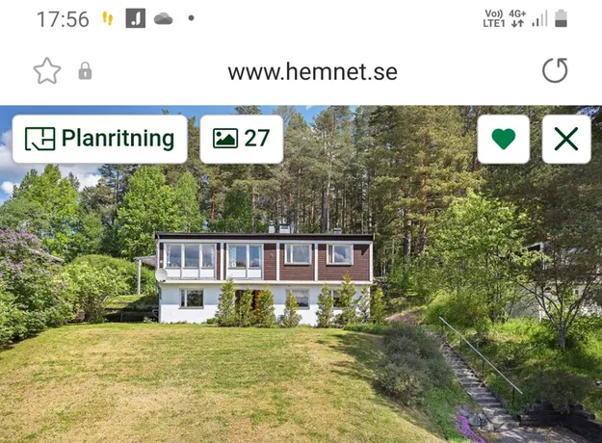The width and height of the screenshot is (602, 443).
Task: Toggle the green heart favorite button
Action: tap(504, 139)
